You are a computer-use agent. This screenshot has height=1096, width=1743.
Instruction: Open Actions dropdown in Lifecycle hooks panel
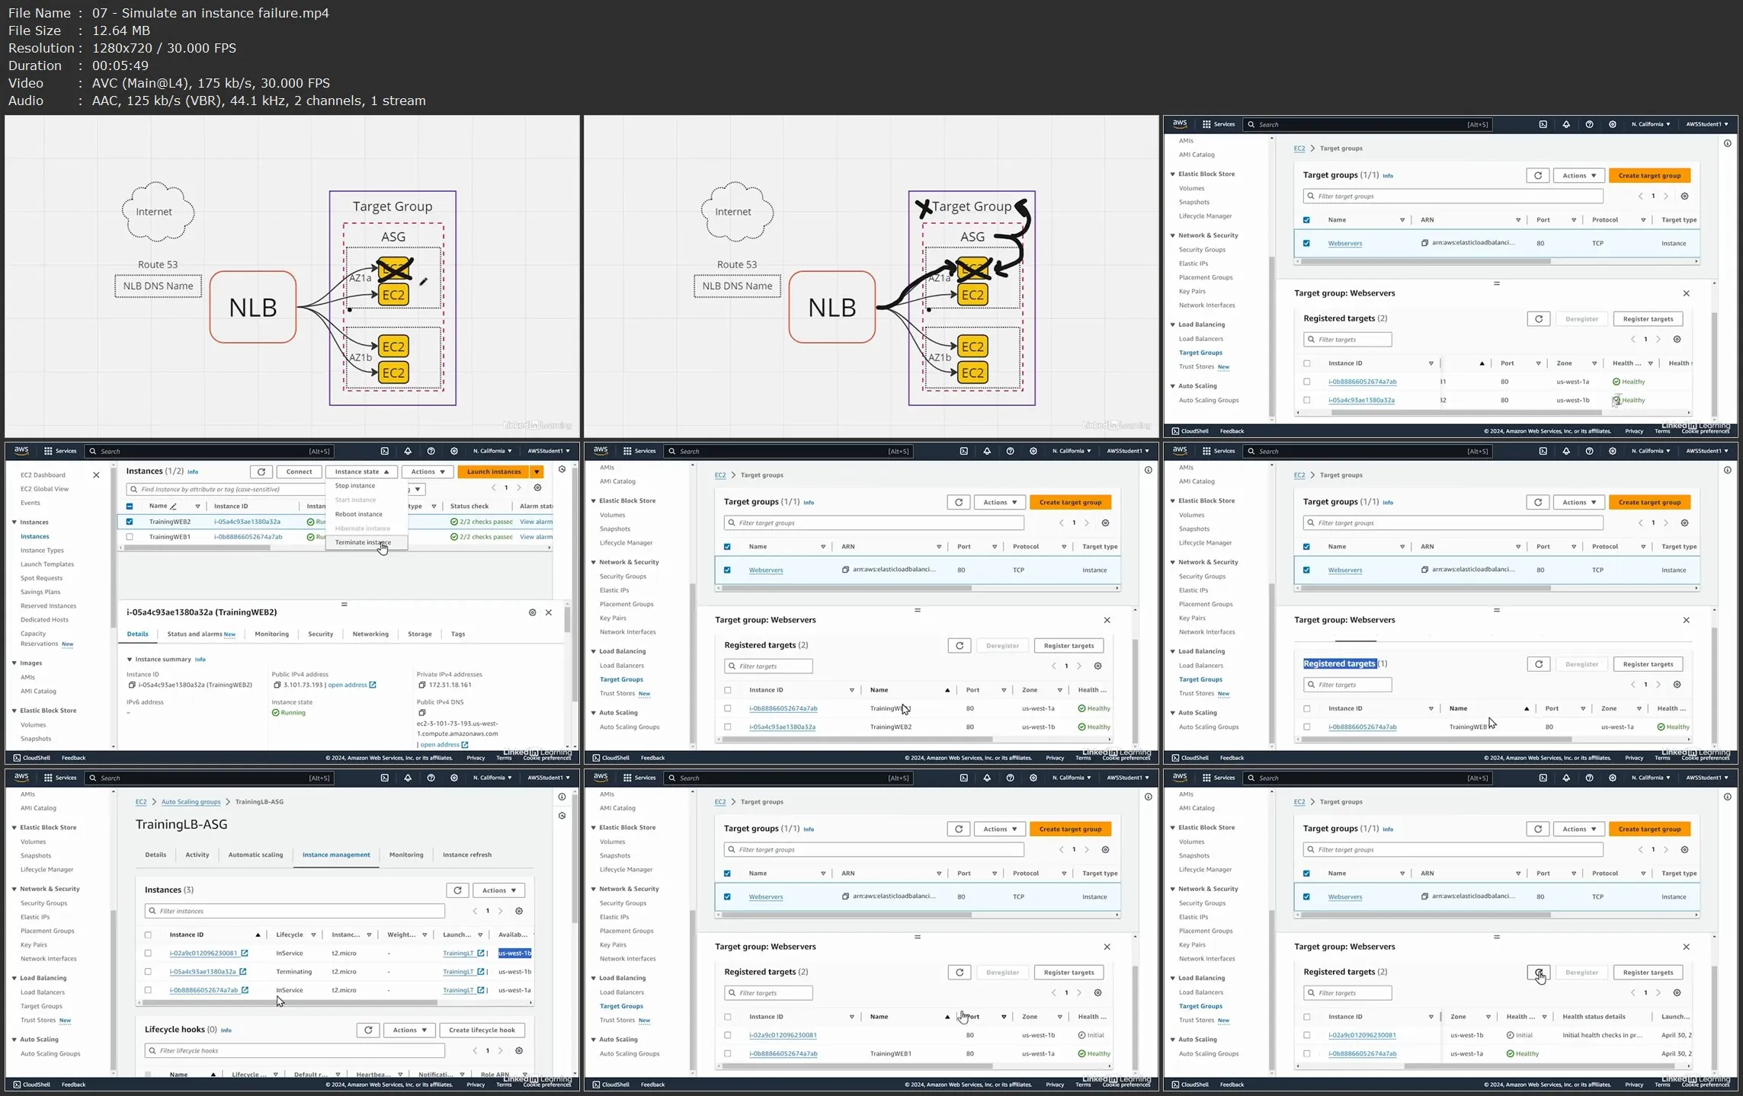coord(409,1030)
